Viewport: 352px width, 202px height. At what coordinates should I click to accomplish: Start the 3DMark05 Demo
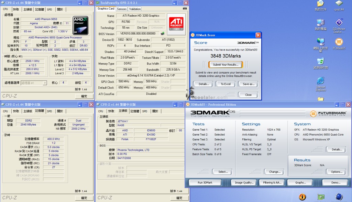[336, 183]
